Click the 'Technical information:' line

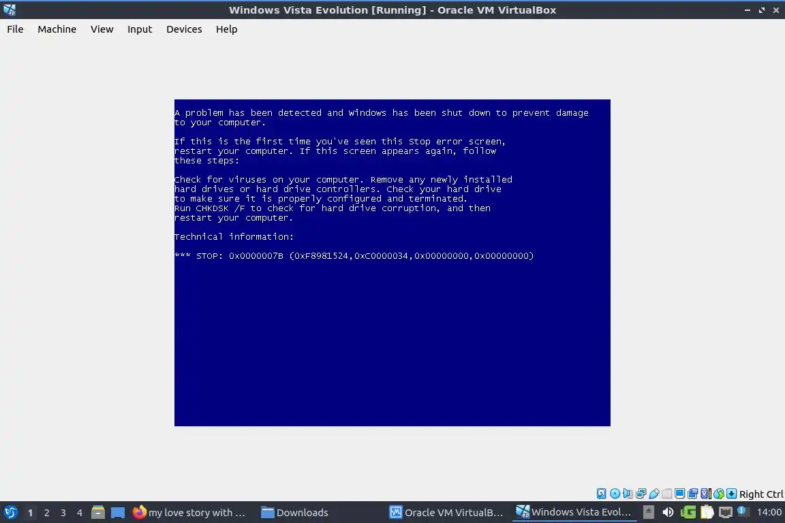[234, 237]
